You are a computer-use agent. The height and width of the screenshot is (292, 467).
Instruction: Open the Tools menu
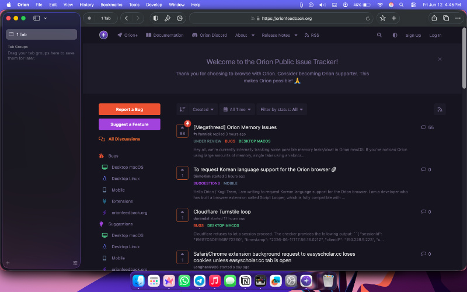click(134, 5)
